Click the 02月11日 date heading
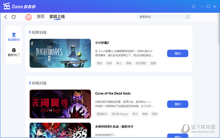The width and height of the screenshot is (220, 138). point(39,32)
